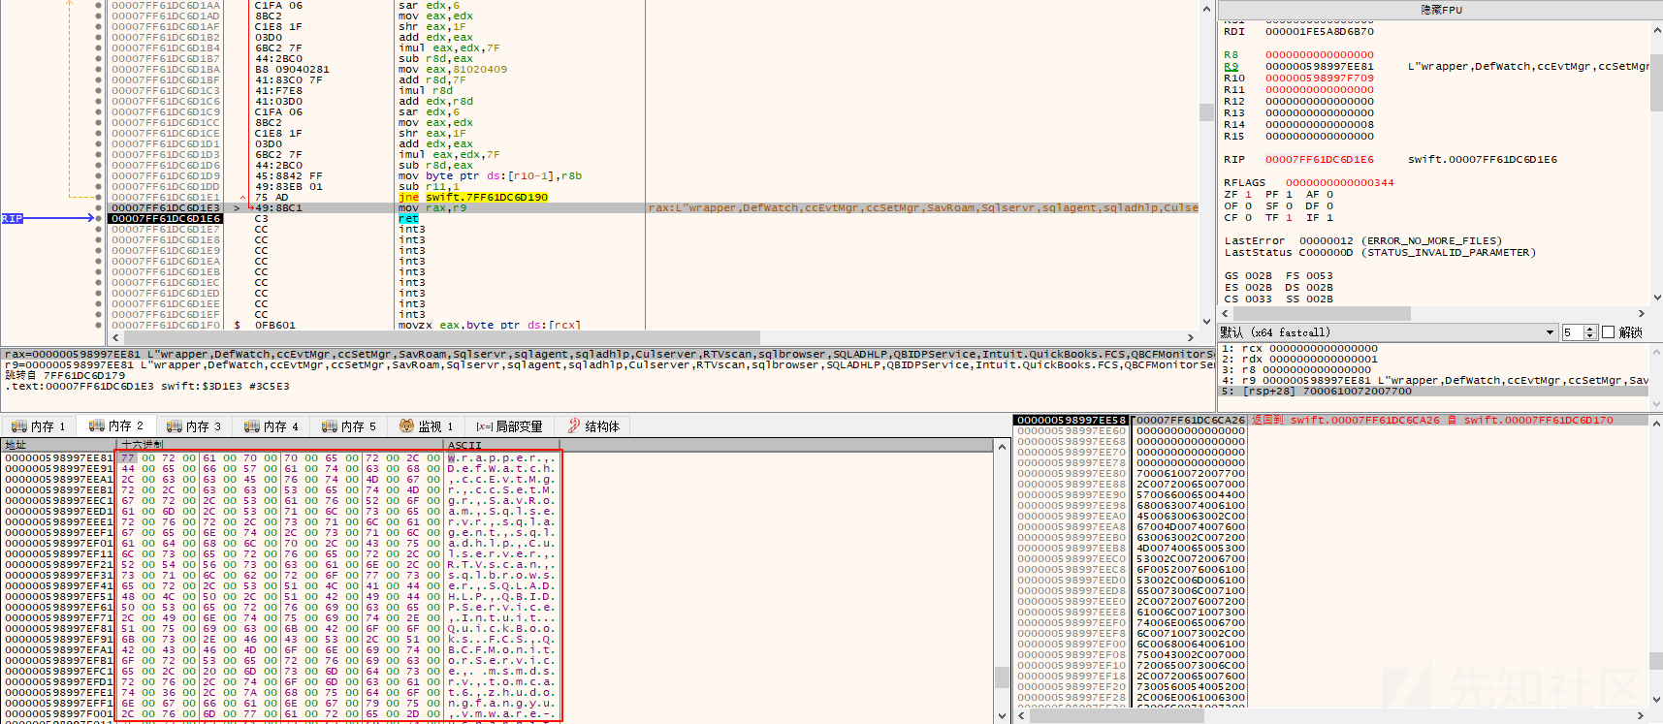Select the RIP marker in the gutter
The height and width of the screenshot is (724, 1663).
tap(12, 218)
